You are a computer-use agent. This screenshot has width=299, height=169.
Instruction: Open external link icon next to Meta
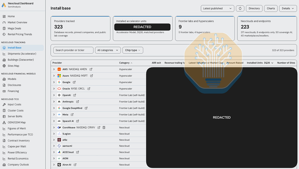click(x=72, y=114)
